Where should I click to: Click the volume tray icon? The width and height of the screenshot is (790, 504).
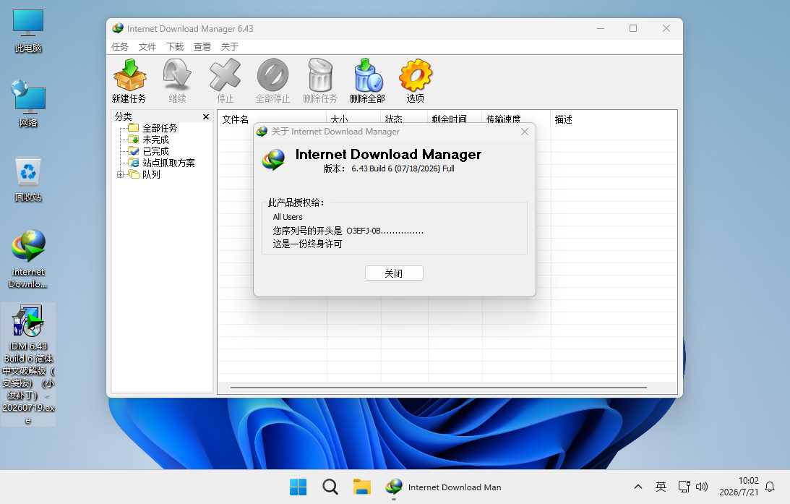pyautogui.click(x=701, y=487)
